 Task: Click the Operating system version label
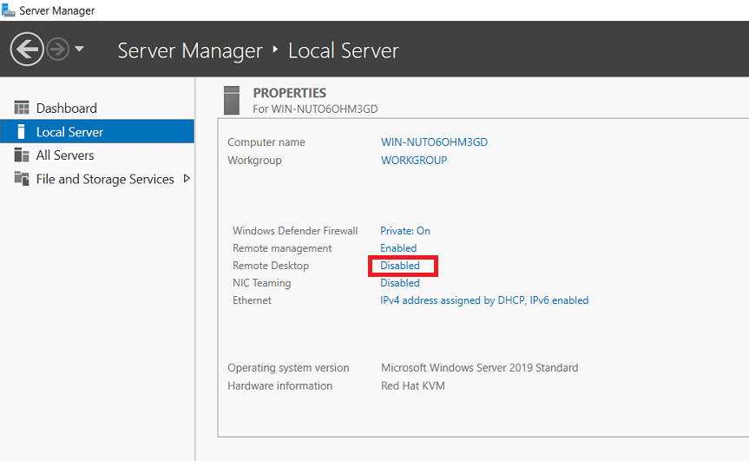288,368
